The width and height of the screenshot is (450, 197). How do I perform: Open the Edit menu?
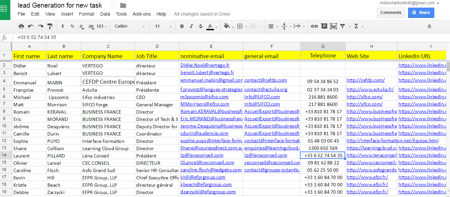pos(35,14)
